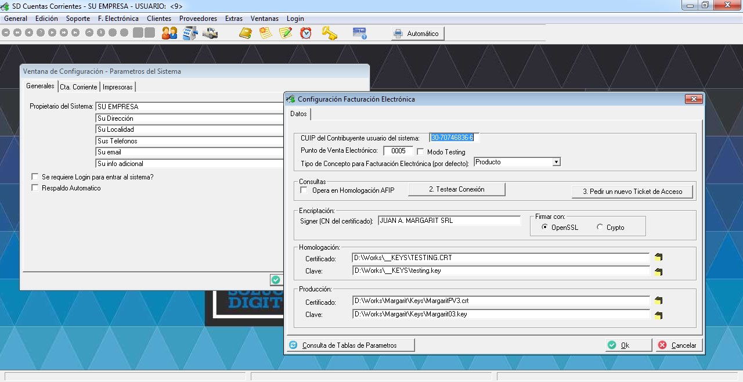
Task: Click the cash register toolbar icon
Action: tap(190, 33)
